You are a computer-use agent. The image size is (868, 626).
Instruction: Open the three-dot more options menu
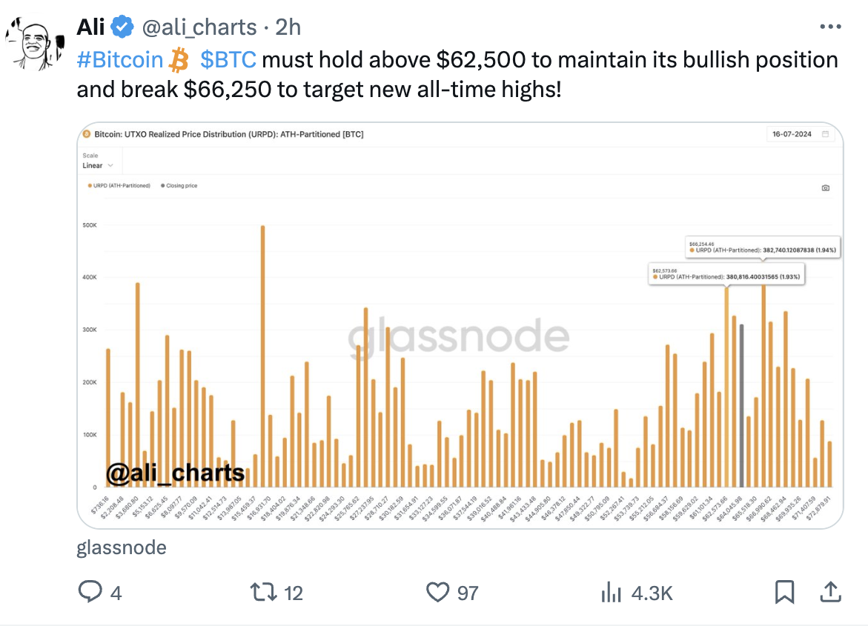pyautogui.click(x=830, y=27)
